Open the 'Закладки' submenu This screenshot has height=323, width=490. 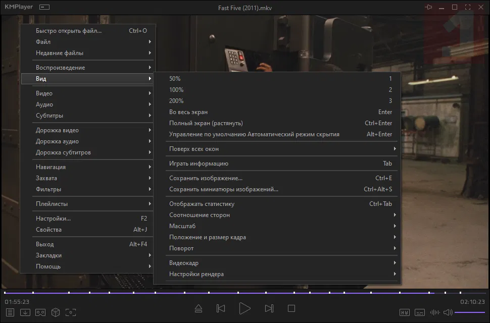point(88,255)
